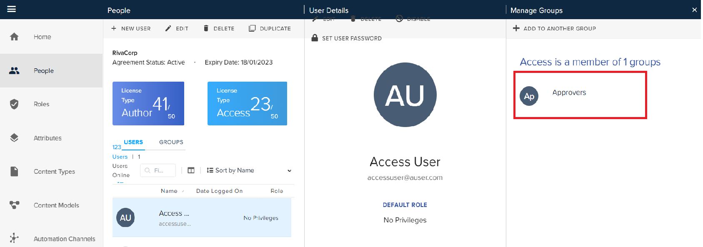Screen dimensions: 703x247
Task: Click the New User plus icon
Action: (114, 28)
